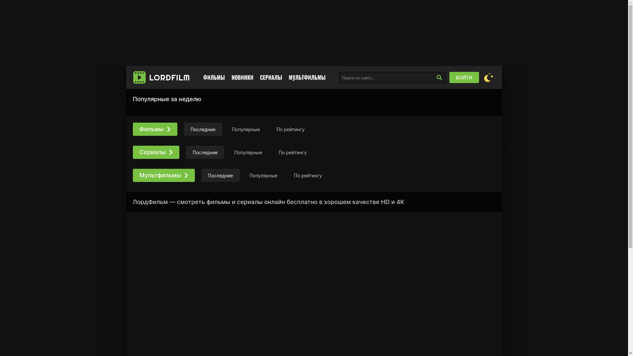Click the ВОЙТИ login button

pyautogui.click(x=464, y=77)
